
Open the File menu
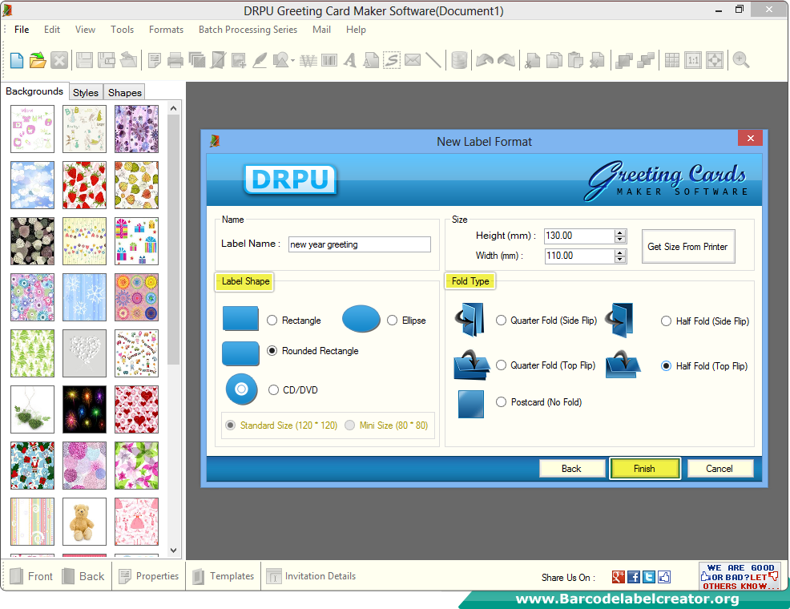coord(22,30)
